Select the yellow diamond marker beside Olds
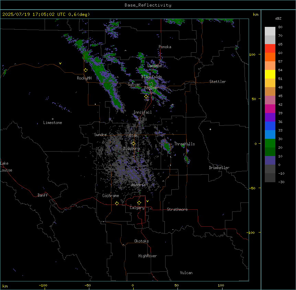Viewport: 296px width, 290px height. (134, 144)
